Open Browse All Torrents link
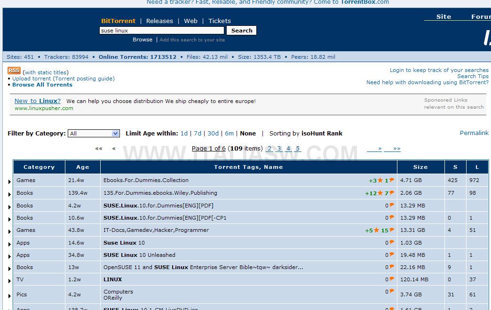Viewport: 491px width, 310px height. (42, 85)
